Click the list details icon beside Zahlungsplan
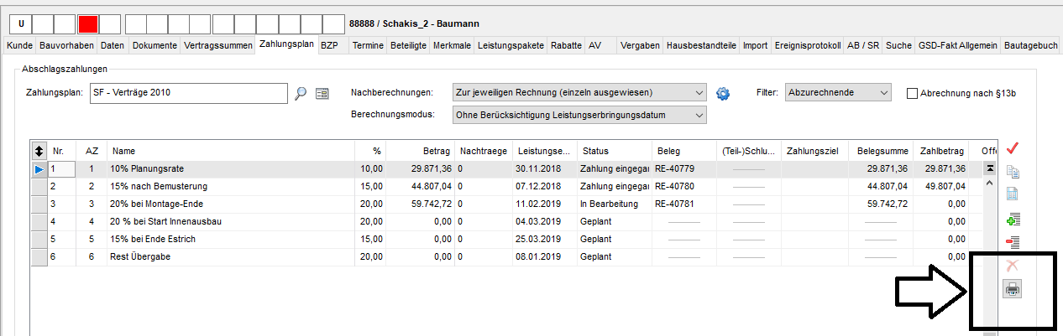This screenshot has height=336, width=1063. coord(322,93)
